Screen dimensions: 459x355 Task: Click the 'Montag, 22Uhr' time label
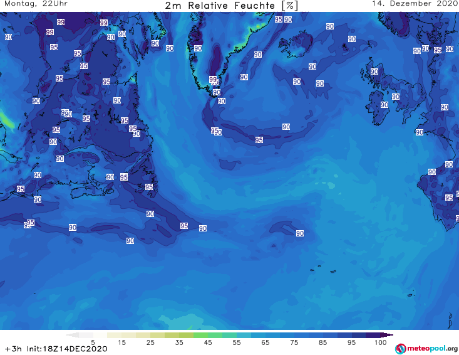coord(36,4)
